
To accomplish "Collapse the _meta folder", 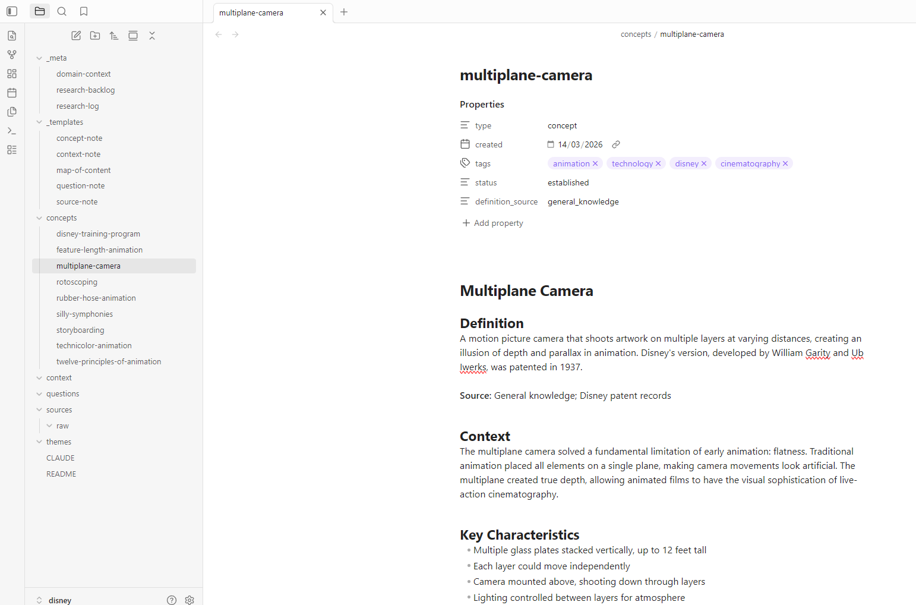I will [38, 58].
